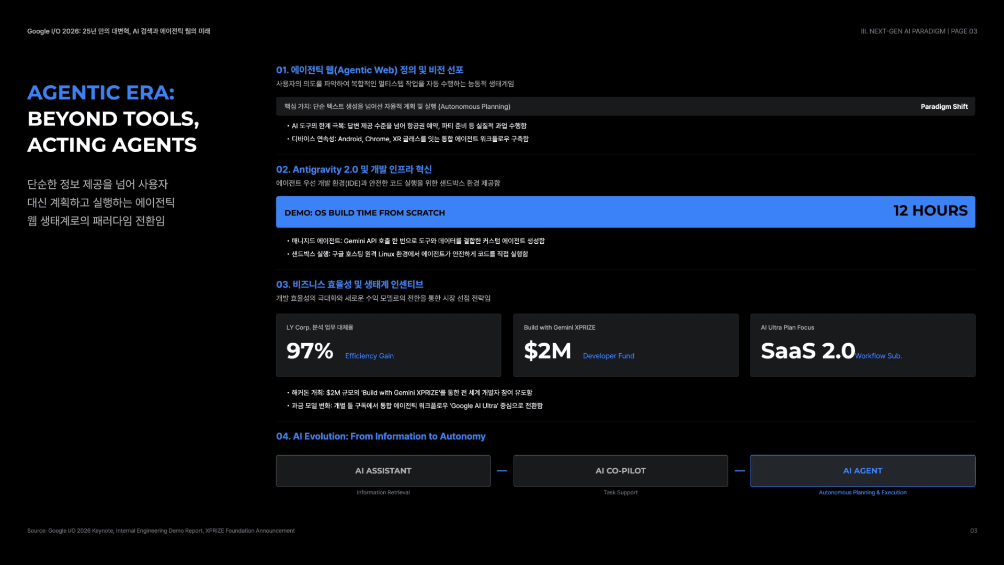The image size is (1004, 565).
Task: Select the AI CO-PILOT stage box
Action: coord(620,471)
